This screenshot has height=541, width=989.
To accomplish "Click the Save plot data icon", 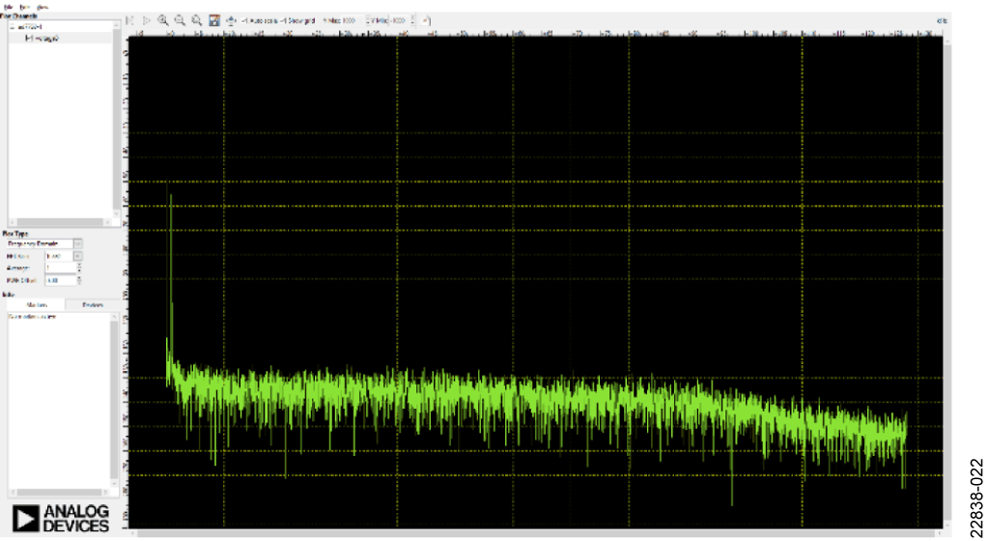I will pos(214,19).
